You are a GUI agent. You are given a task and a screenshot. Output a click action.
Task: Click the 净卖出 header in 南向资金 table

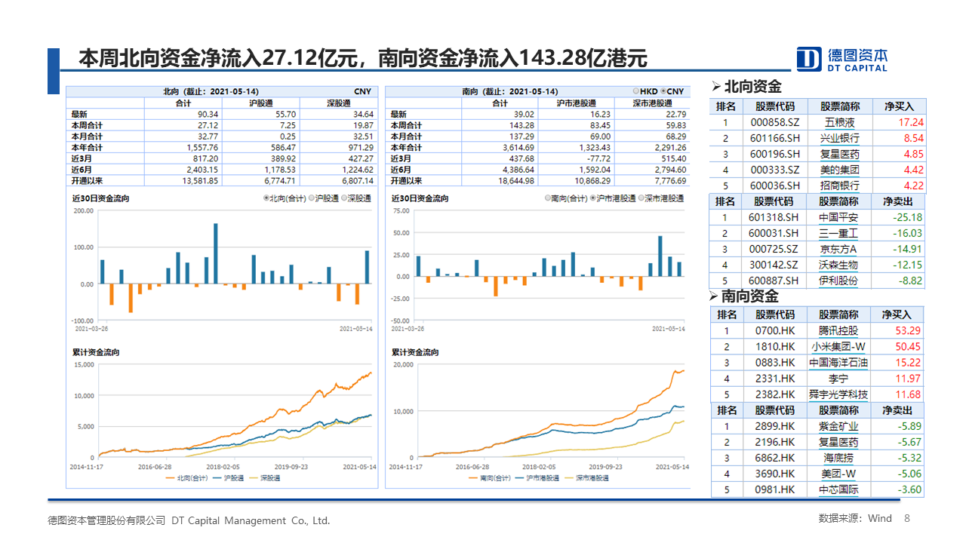(897, 410)
